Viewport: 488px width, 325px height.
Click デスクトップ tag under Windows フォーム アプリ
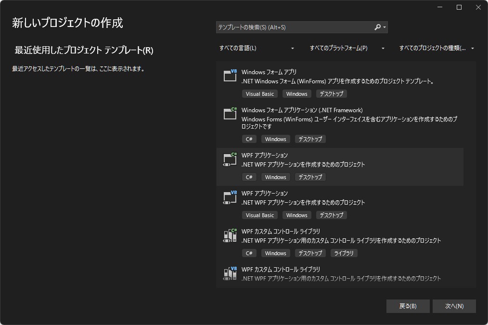[x=332, y=94]
